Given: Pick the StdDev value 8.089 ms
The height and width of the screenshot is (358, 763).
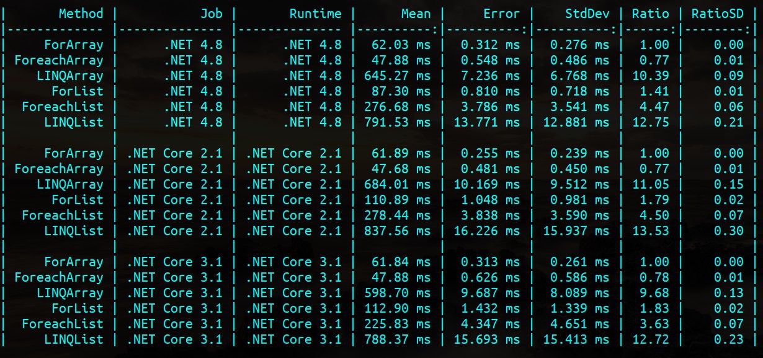Looking at the screenshot, I should click(579, 293).
